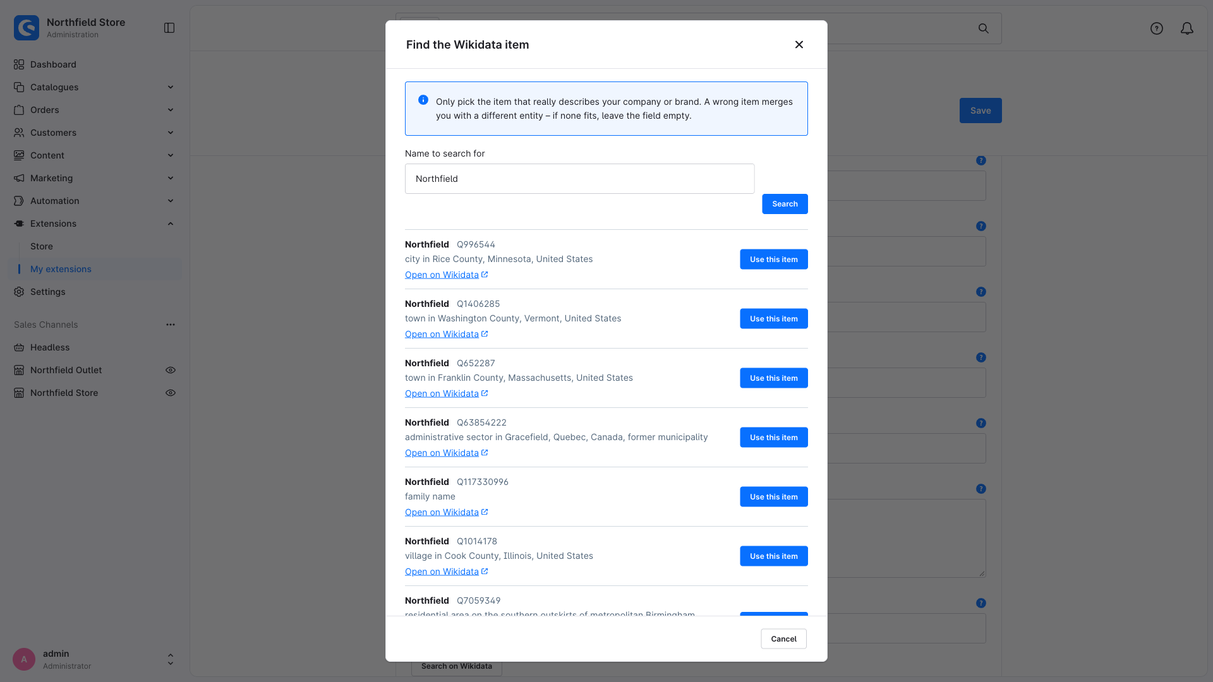Click the Shopware logo in sidebar header
This screenshot has width=1213, height=682.
click(x=27, y=28)
